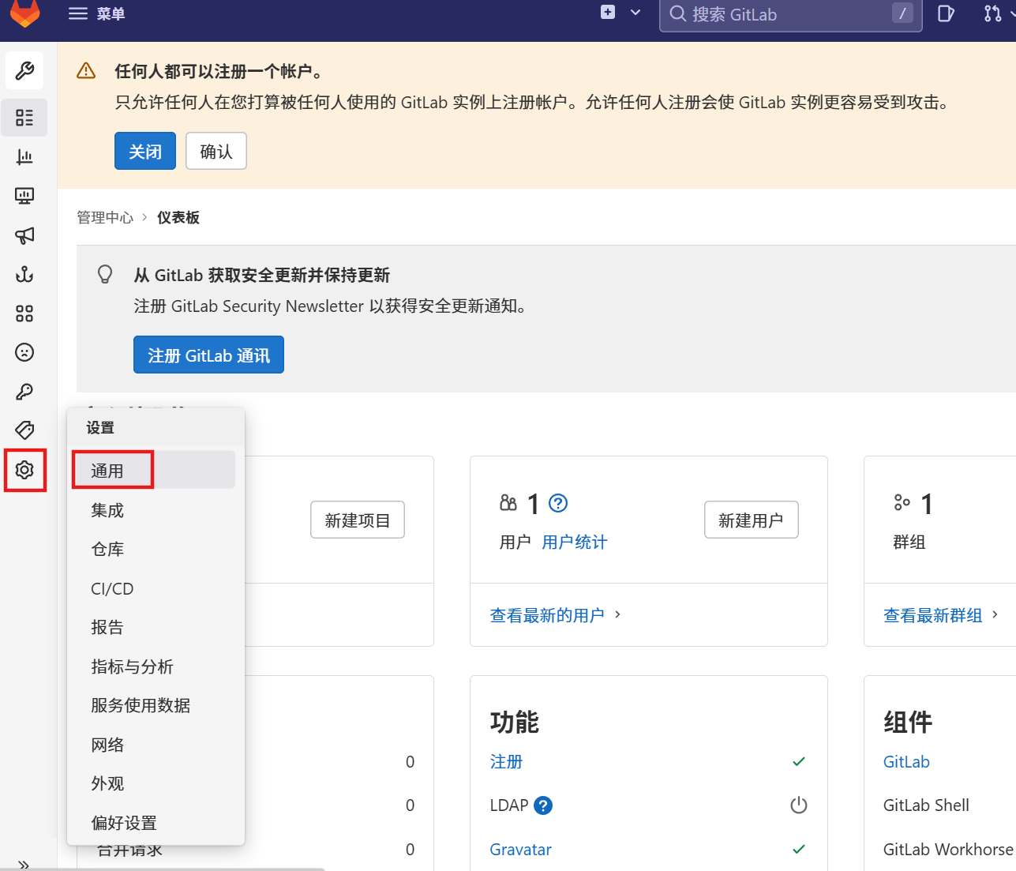Open the labels tag sidebar icon

tap(24, 430)
